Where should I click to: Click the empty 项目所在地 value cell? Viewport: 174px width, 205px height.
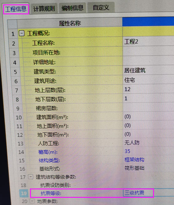click(x=148, y=51)
